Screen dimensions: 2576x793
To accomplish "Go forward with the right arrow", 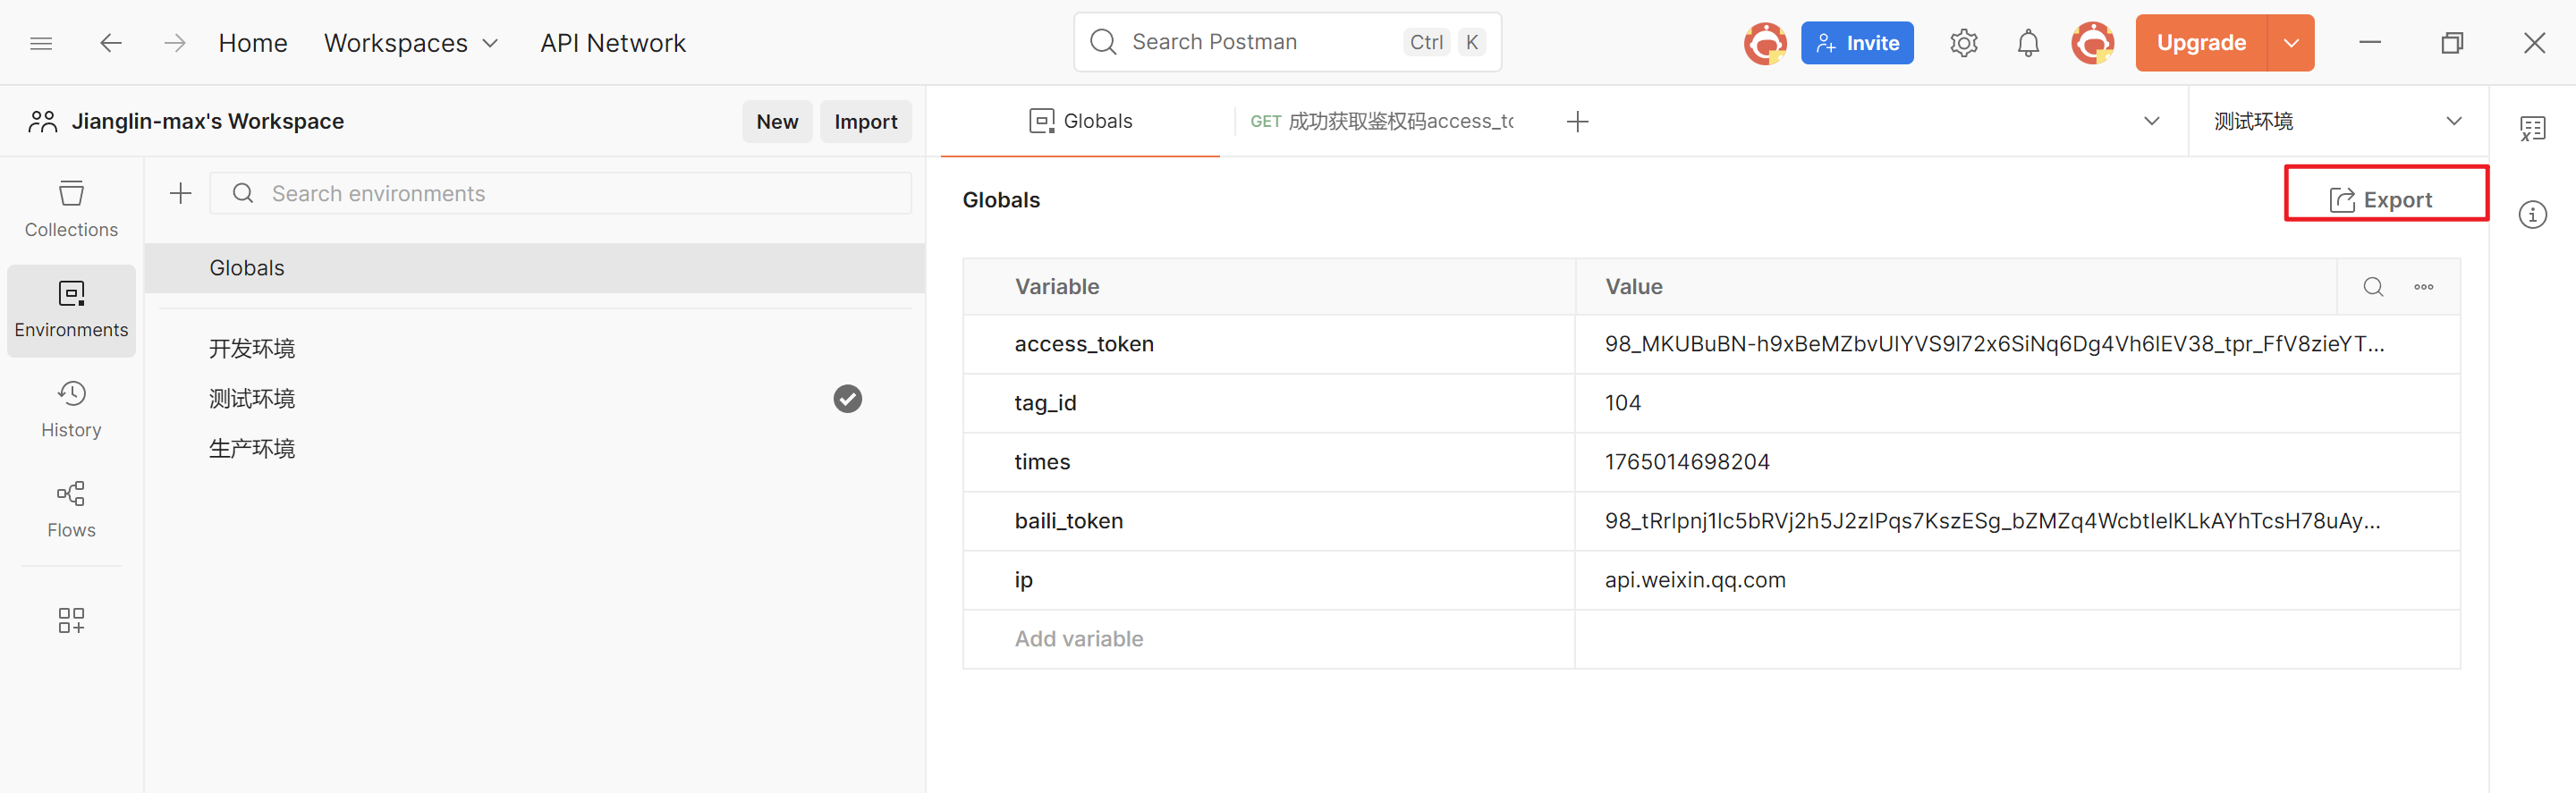I will 175,43.
